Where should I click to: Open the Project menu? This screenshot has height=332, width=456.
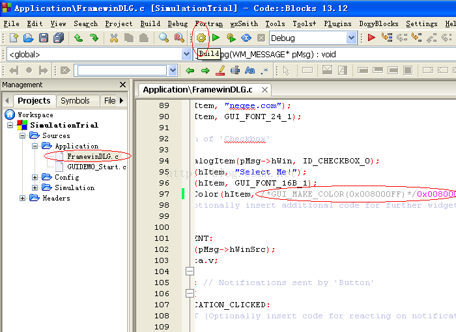pos(119,23)
